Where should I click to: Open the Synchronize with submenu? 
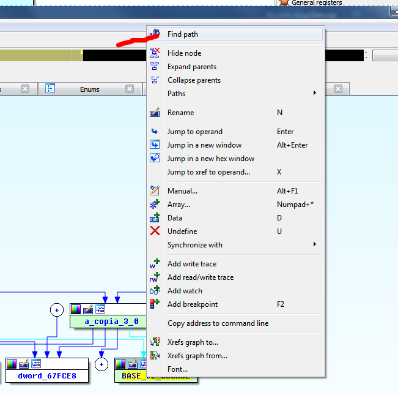(194, 245)
